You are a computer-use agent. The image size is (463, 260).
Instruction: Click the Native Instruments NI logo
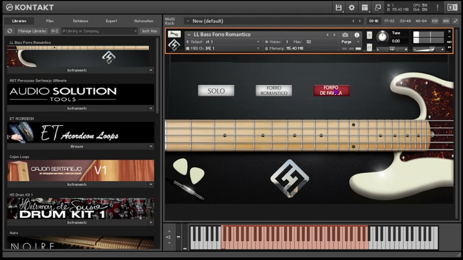coord(452,8)
